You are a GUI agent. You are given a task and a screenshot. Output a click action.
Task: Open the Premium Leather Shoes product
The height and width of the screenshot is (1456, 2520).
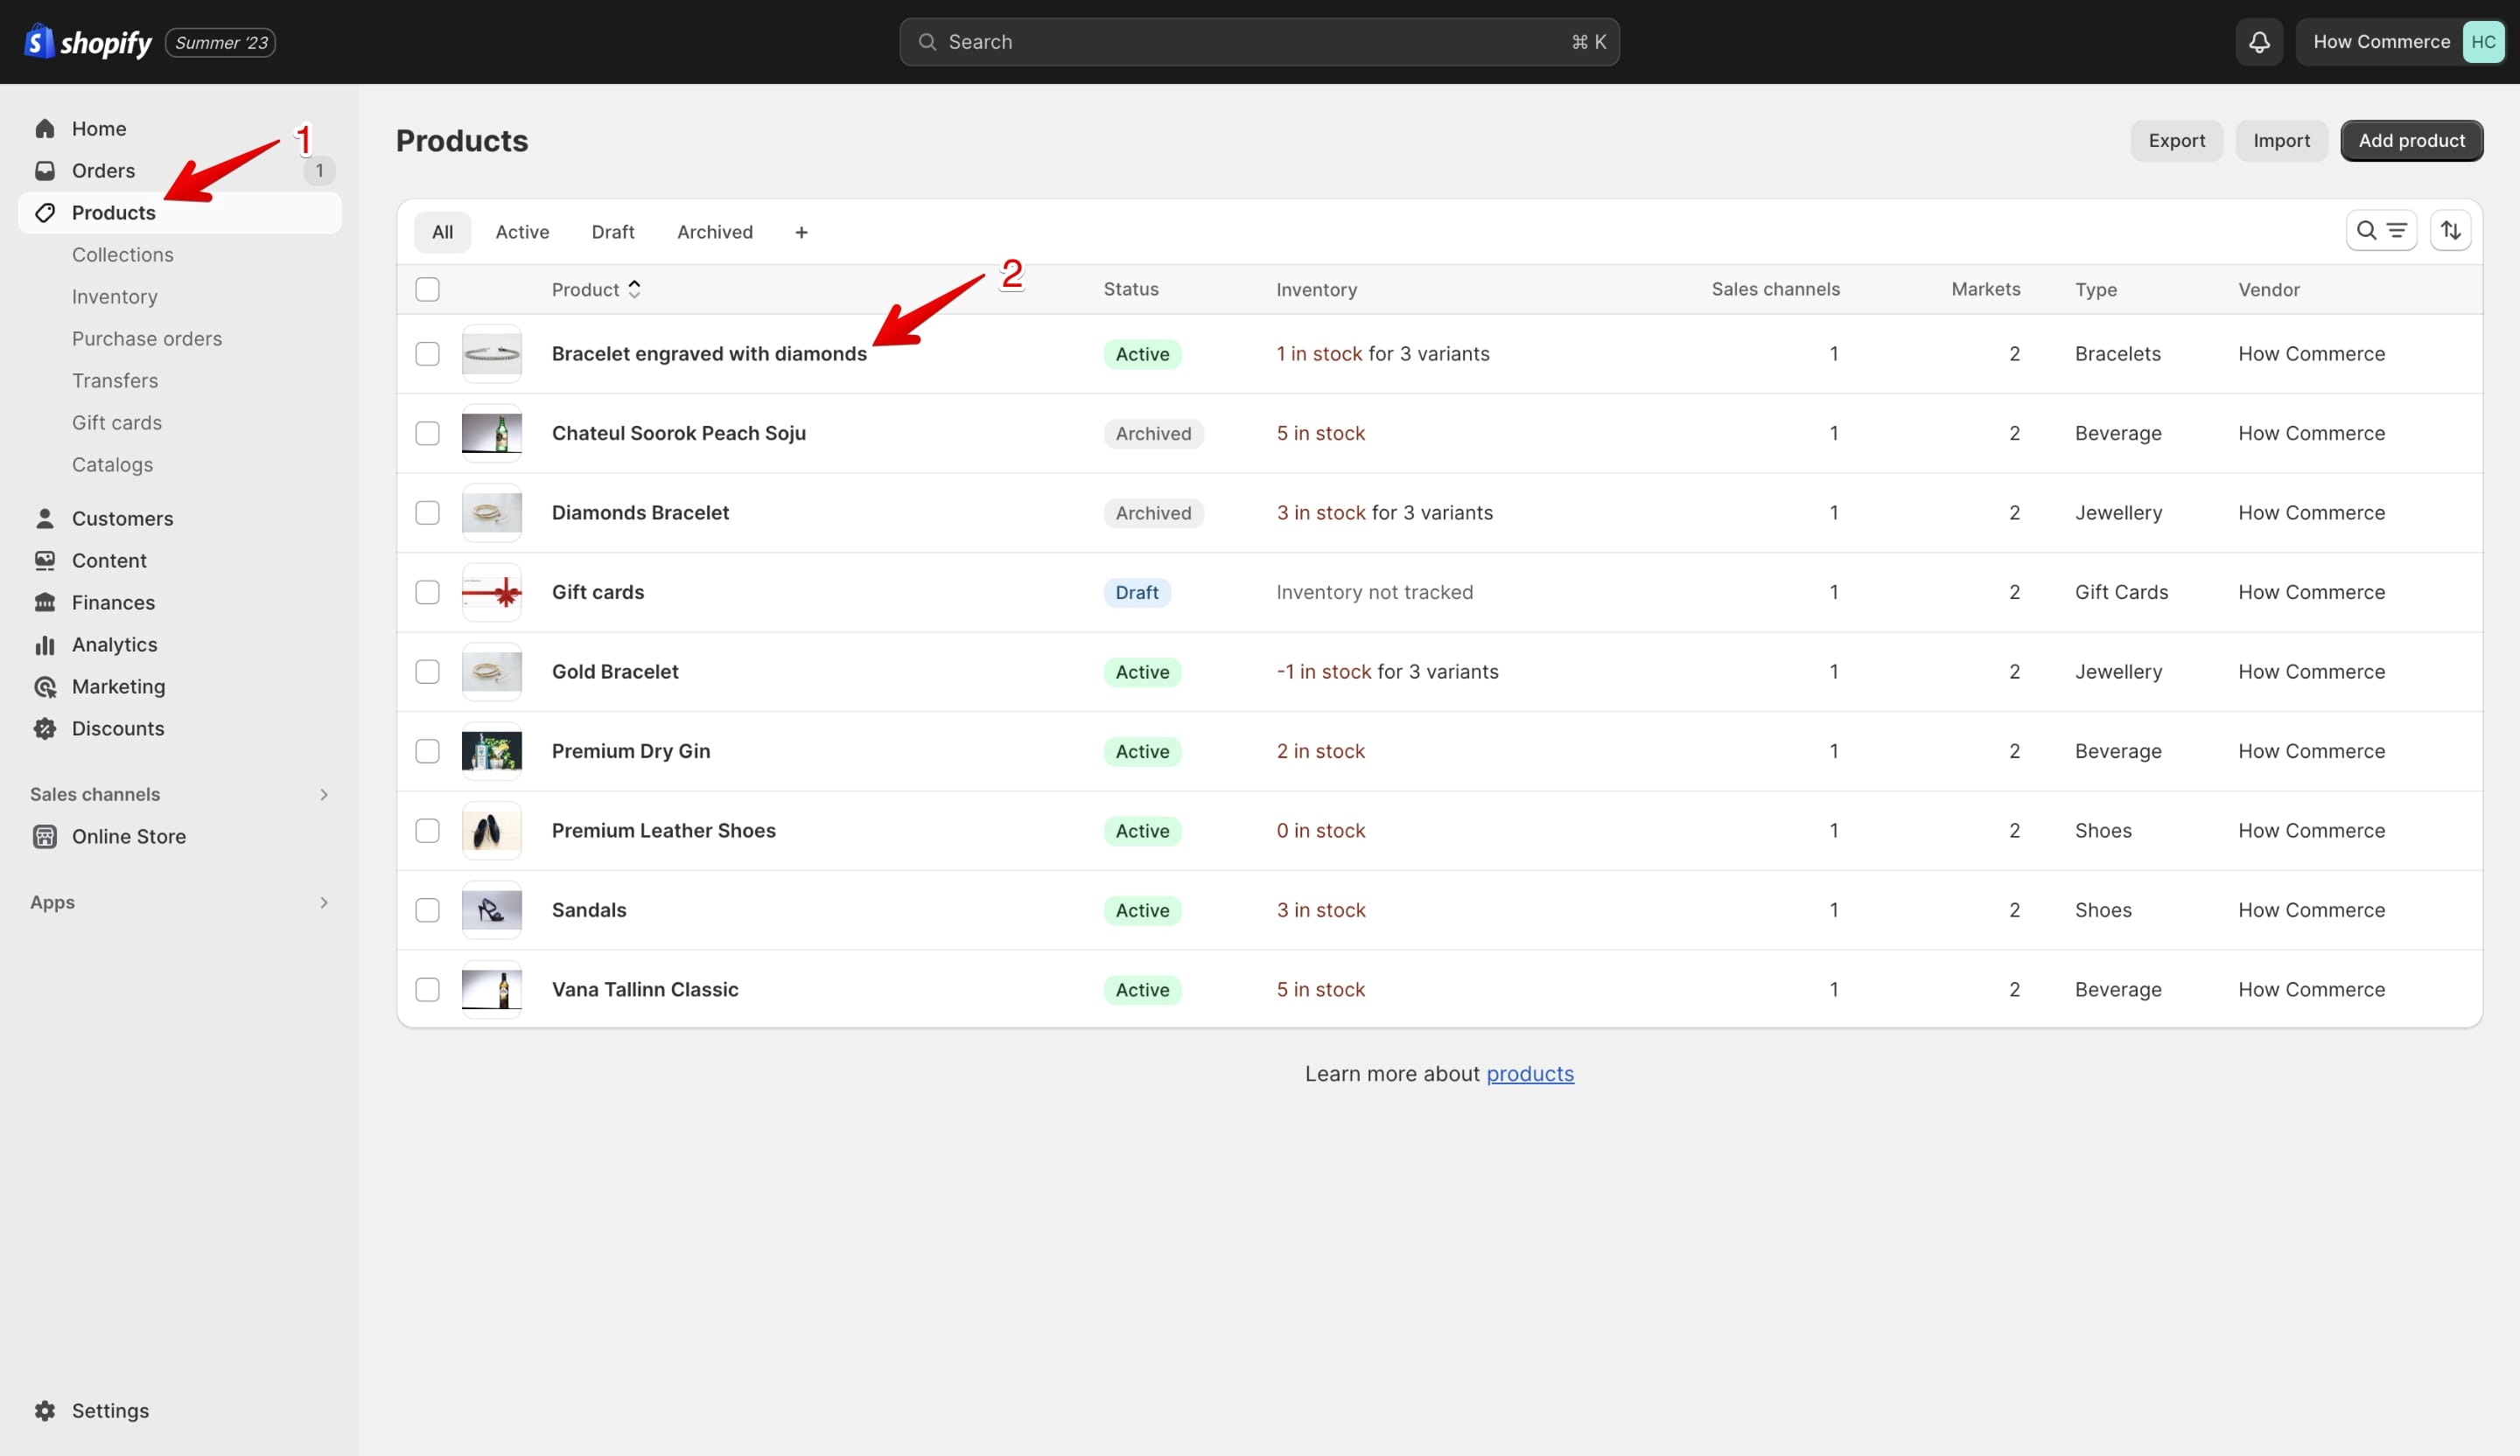[x=664, y=831]
